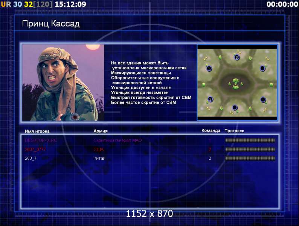This screenshot has width=299, height=226.
Task: Click the 'Прогресс' column header
Action: click(x=234, y=131)
